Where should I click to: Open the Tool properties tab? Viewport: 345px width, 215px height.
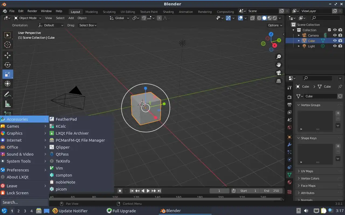click(289, 88)
